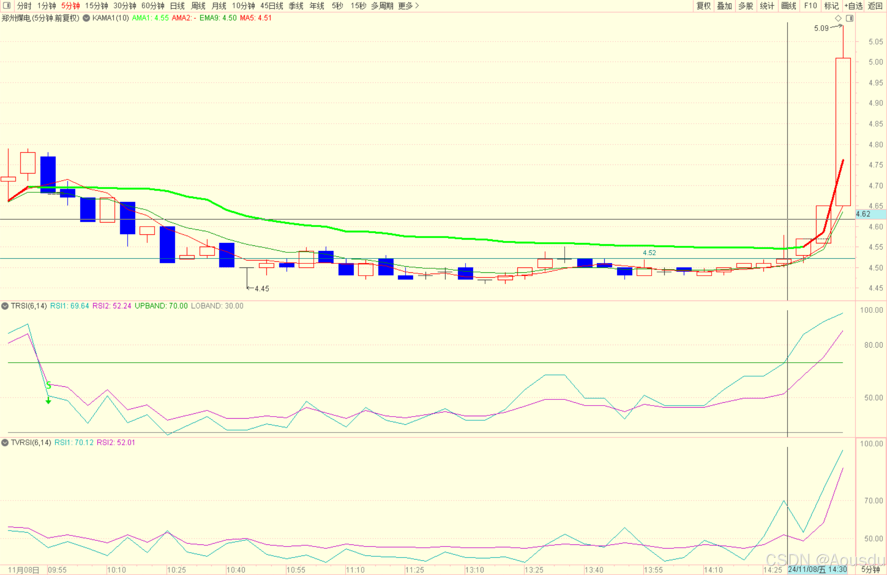Select the 日线 daily chart tab

coord(177,6)
